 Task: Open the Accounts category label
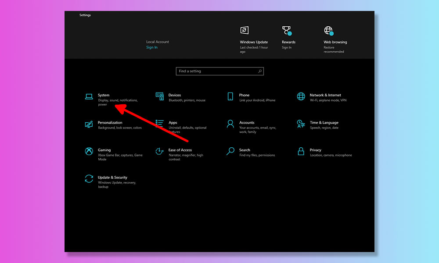[x=247, y=122]
